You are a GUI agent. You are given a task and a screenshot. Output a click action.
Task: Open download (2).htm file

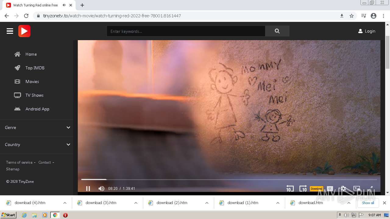tap(172, 203)
